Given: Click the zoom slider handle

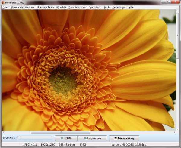Looking at the screenshot, I should [20, 137].
